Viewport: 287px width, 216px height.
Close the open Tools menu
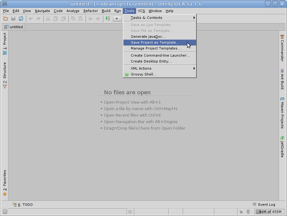[x=129, y=11]
